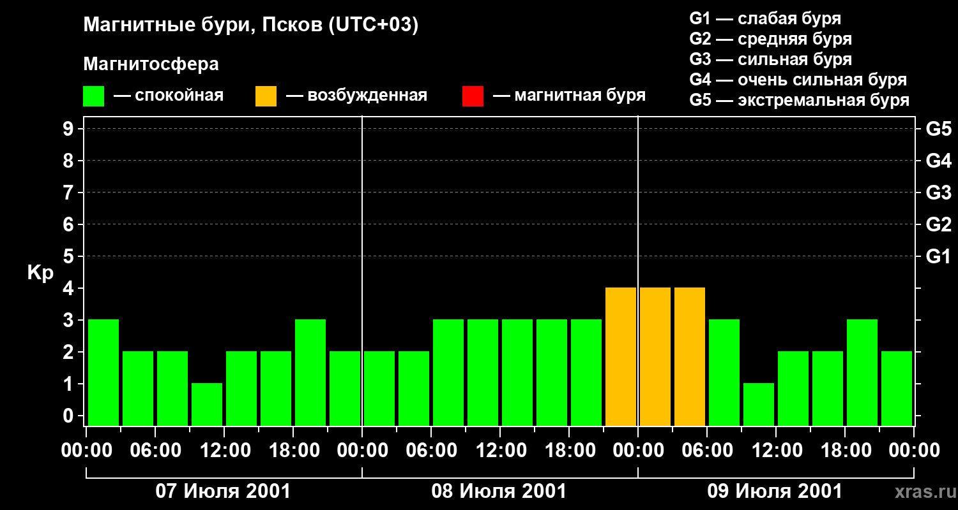958x510 pixels.
Task: Click the Kp 3 bar at 18:00 on 09 Июля
Action: coord(862,372)
